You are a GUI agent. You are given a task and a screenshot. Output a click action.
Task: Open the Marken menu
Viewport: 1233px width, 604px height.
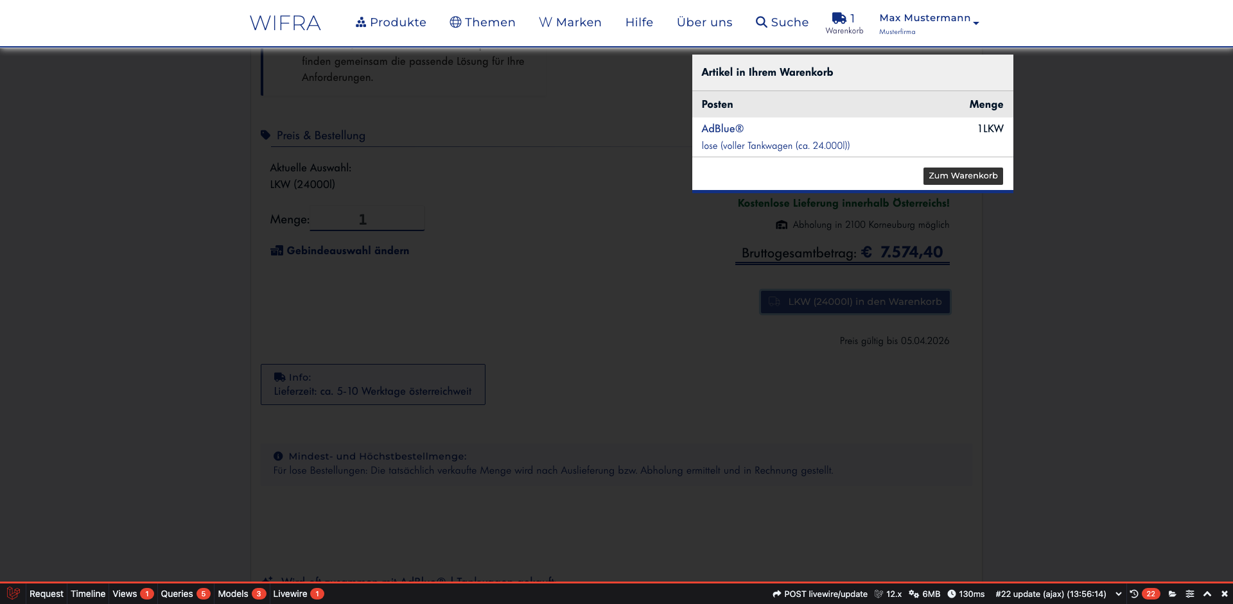(x=570, y=22)
